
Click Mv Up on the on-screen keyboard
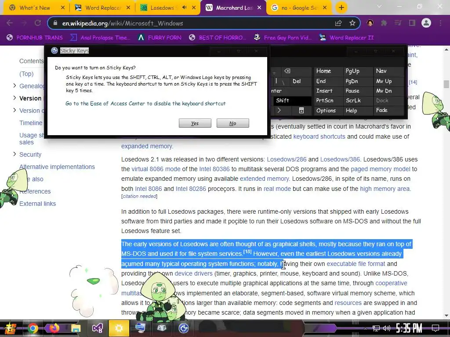coord(388,81)
